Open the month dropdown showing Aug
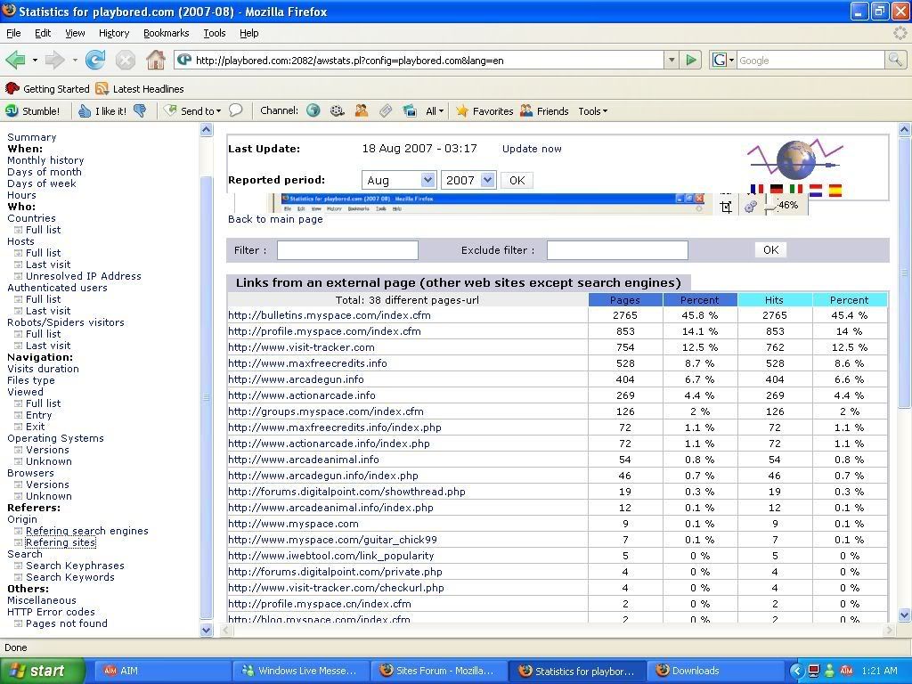912x684 pixels. tap(398, 180)
